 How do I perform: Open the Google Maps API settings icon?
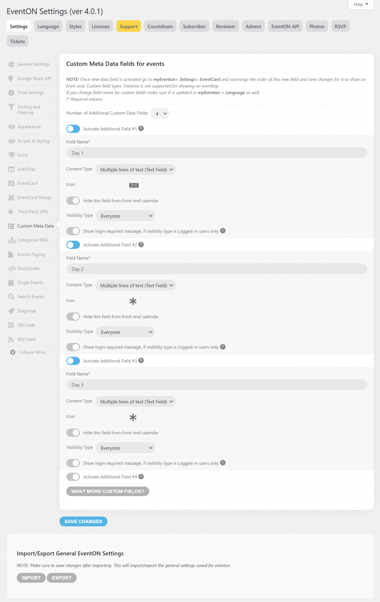(x=11, y=78)
